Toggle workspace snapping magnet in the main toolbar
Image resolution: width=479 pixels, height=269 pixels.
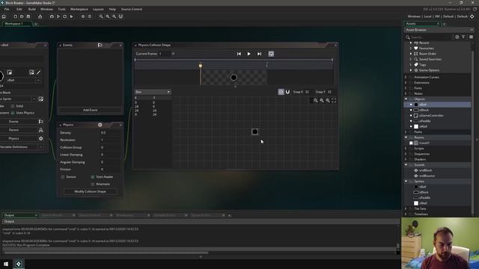(x=120, y=16)
